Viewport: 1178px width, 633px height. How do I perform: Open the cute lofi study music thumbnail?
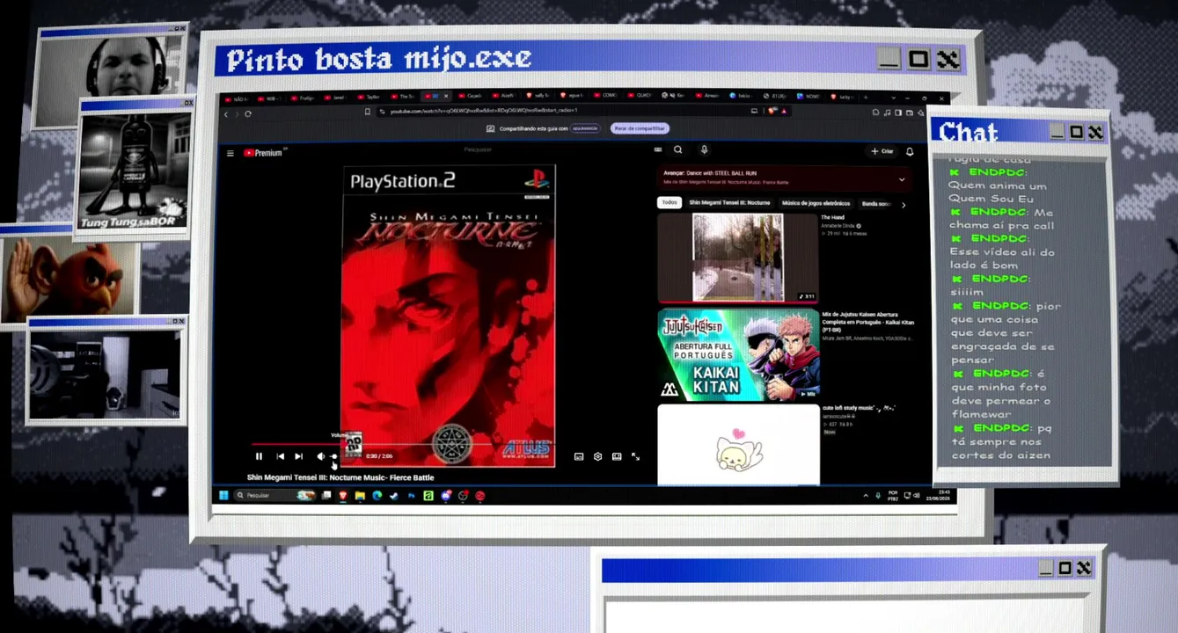[738, 445]
